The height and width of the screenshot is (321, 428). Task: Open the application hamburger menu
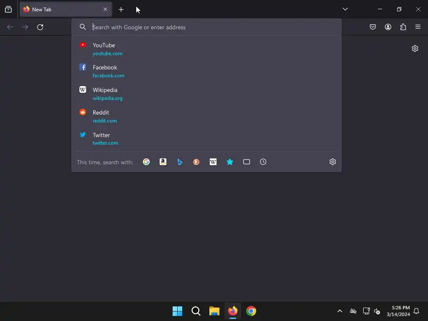tap(418, 27)
